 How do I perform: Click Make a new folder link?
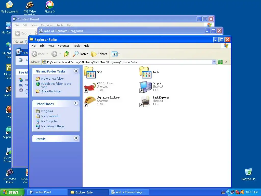(53, 79)
